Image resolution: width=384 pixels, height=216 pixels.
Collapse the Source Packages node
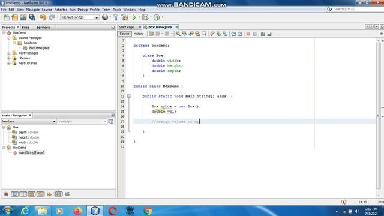click(9, 38)
